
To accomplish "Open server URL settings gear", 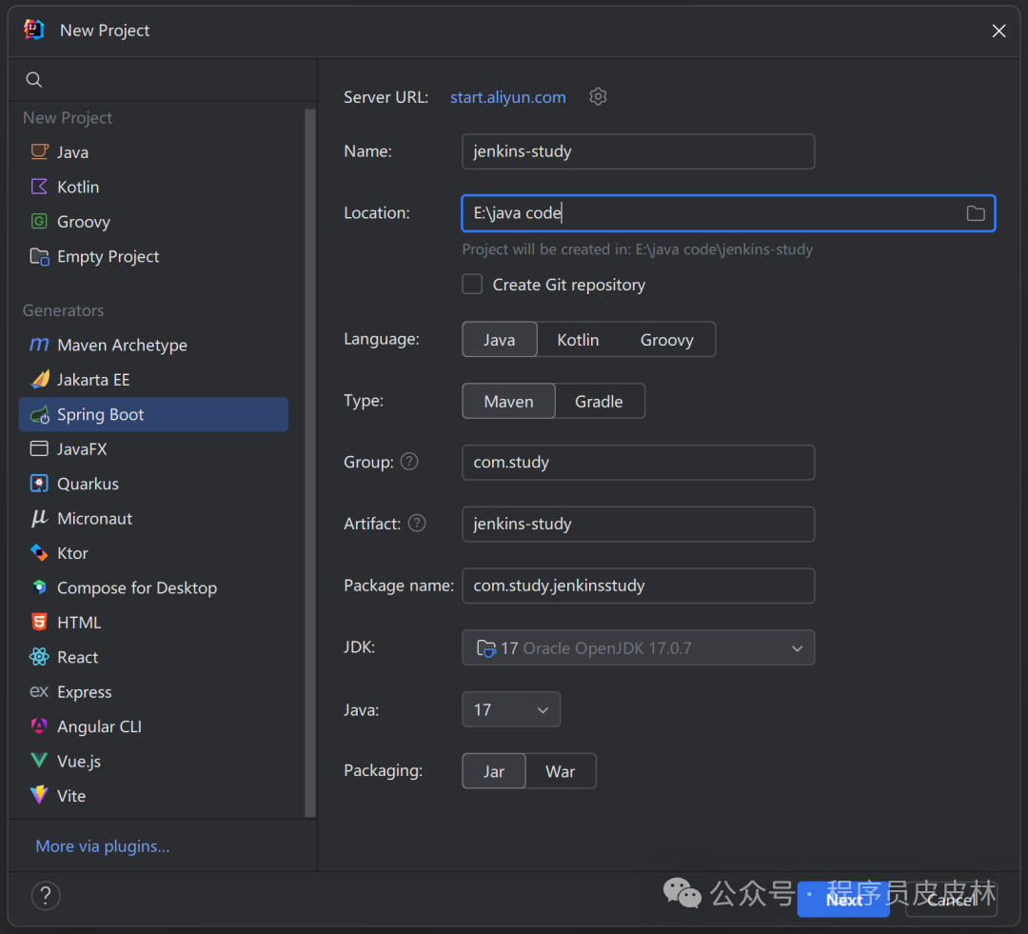I will (597, 97).
